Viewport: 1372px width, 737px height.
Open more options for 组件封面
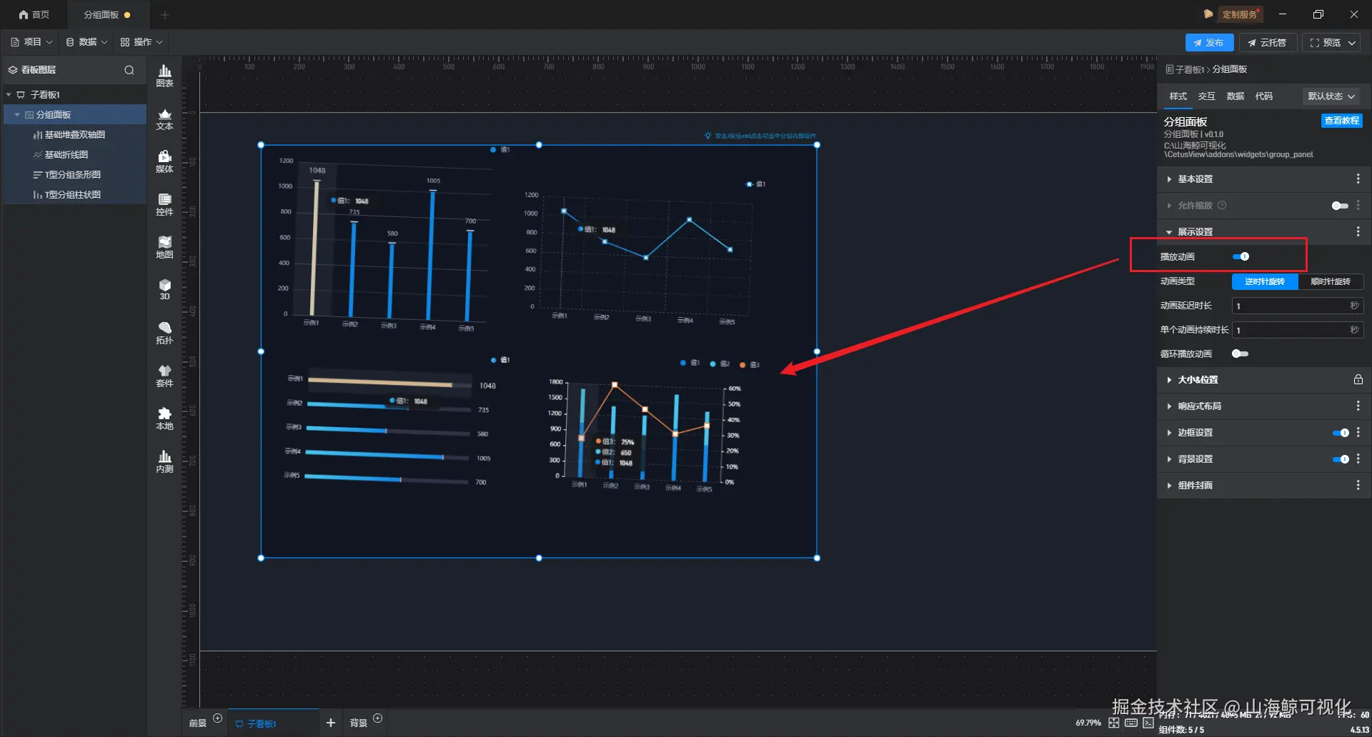click(1358, 486)
